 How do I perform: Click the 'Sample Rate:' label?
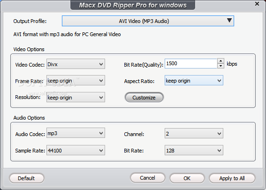30,151
